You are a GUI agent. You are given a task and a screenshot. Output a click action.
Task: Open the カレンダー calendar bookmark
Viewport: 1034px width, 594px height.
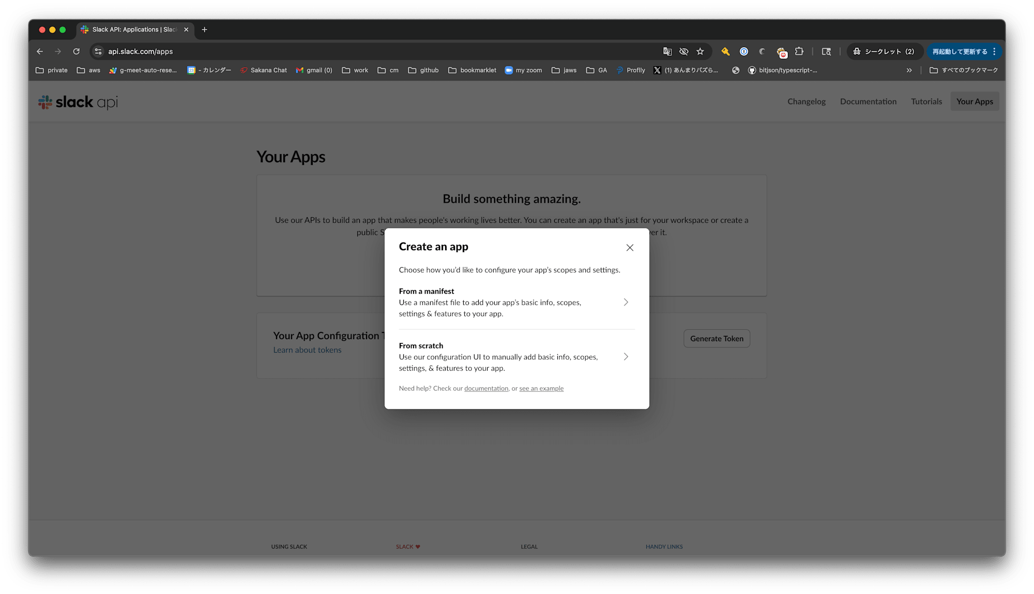click(209, 70)
